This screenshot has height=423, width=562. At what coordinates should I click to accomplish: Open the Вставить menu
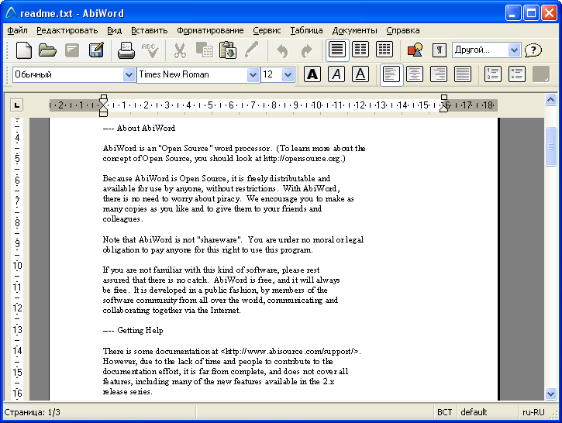[x=149, y=30]
